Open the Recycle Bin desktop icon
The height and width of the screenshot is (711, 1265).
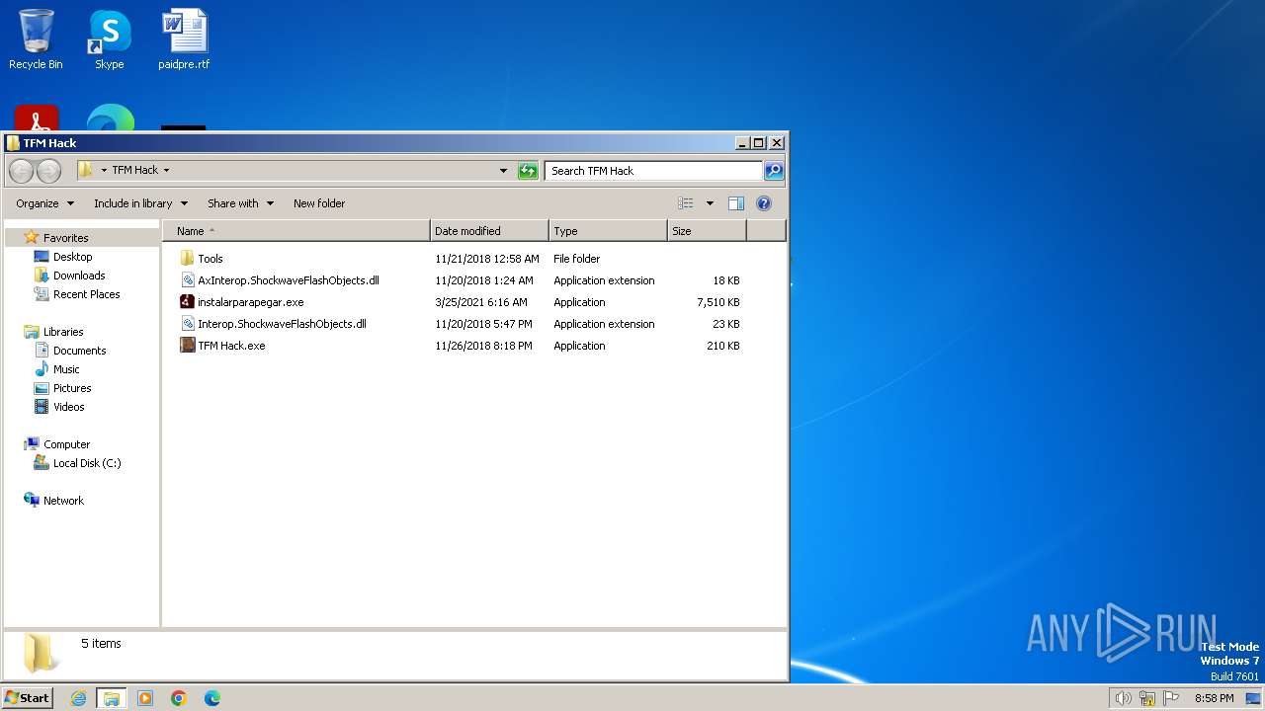coord(36,39)
